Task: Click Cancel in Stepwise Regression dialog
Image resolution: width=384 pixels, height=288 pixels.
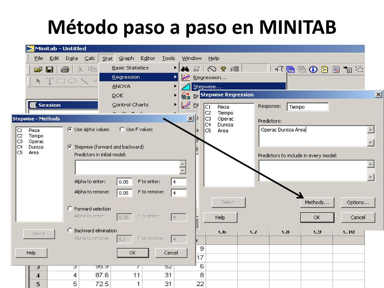Action: pyautogui.click(x=358, y=217)
